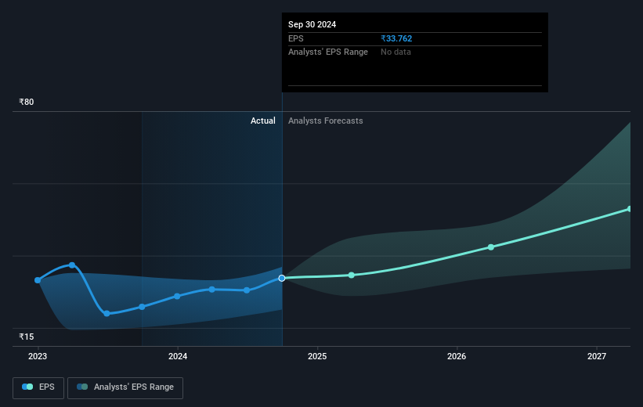Click the 'Actual' section label

pos(263,121)
